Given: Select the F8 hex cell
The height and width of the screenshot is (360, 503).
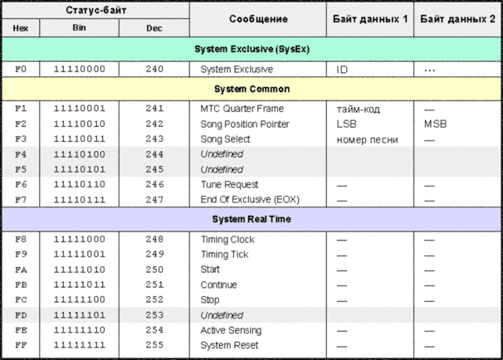Looking at the screenshot, I should click(21, 240).
